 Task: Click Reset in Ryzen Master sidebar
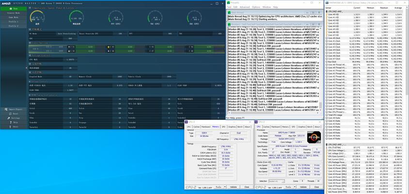click(x=13, y=113)
